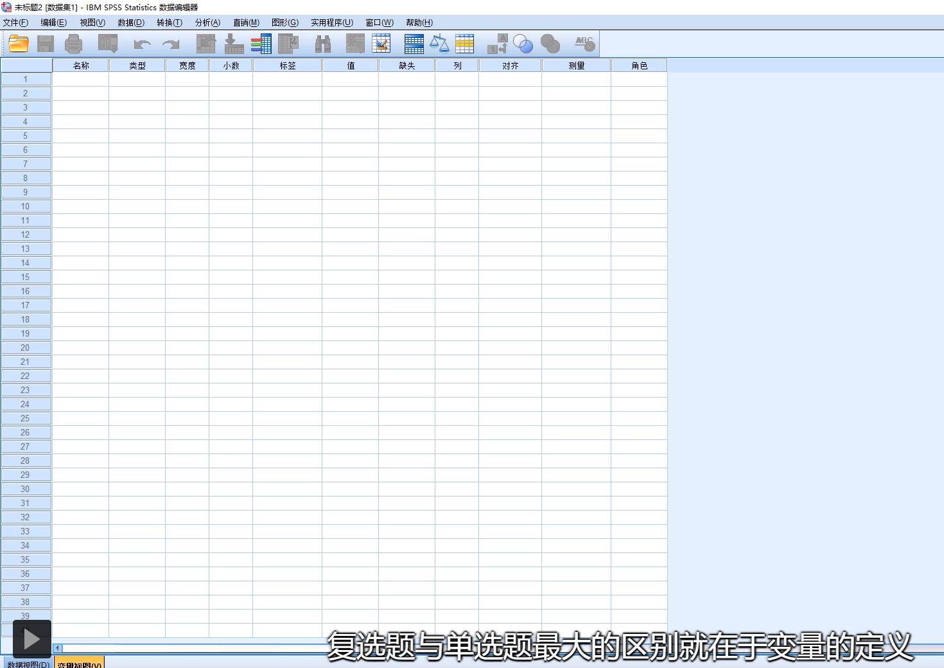Open the 窗口(W) menu
The image size is (944, 668).
pyautogui.click(x=380, y=22)
